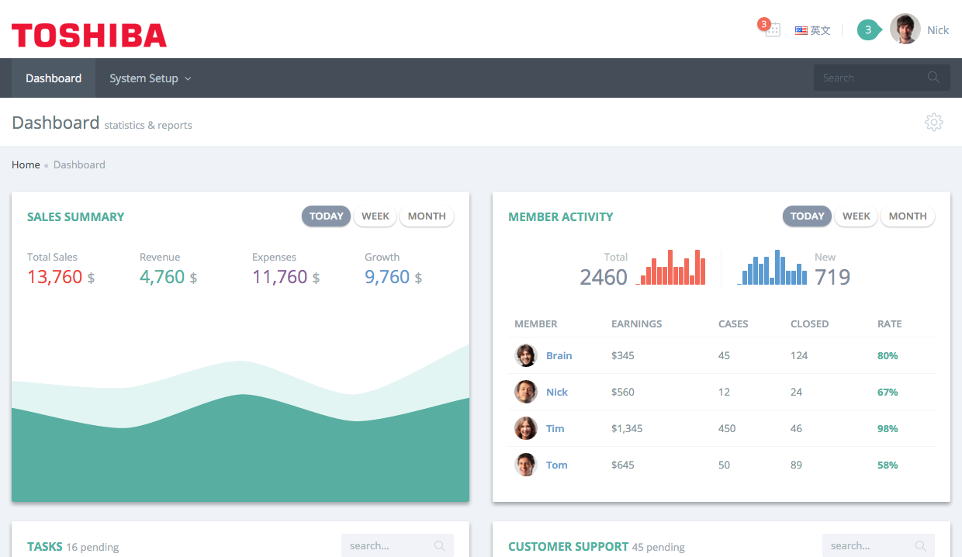Expand the System Setup menu
This screenshot has height=557, width=962.
[x=150, y=78]
